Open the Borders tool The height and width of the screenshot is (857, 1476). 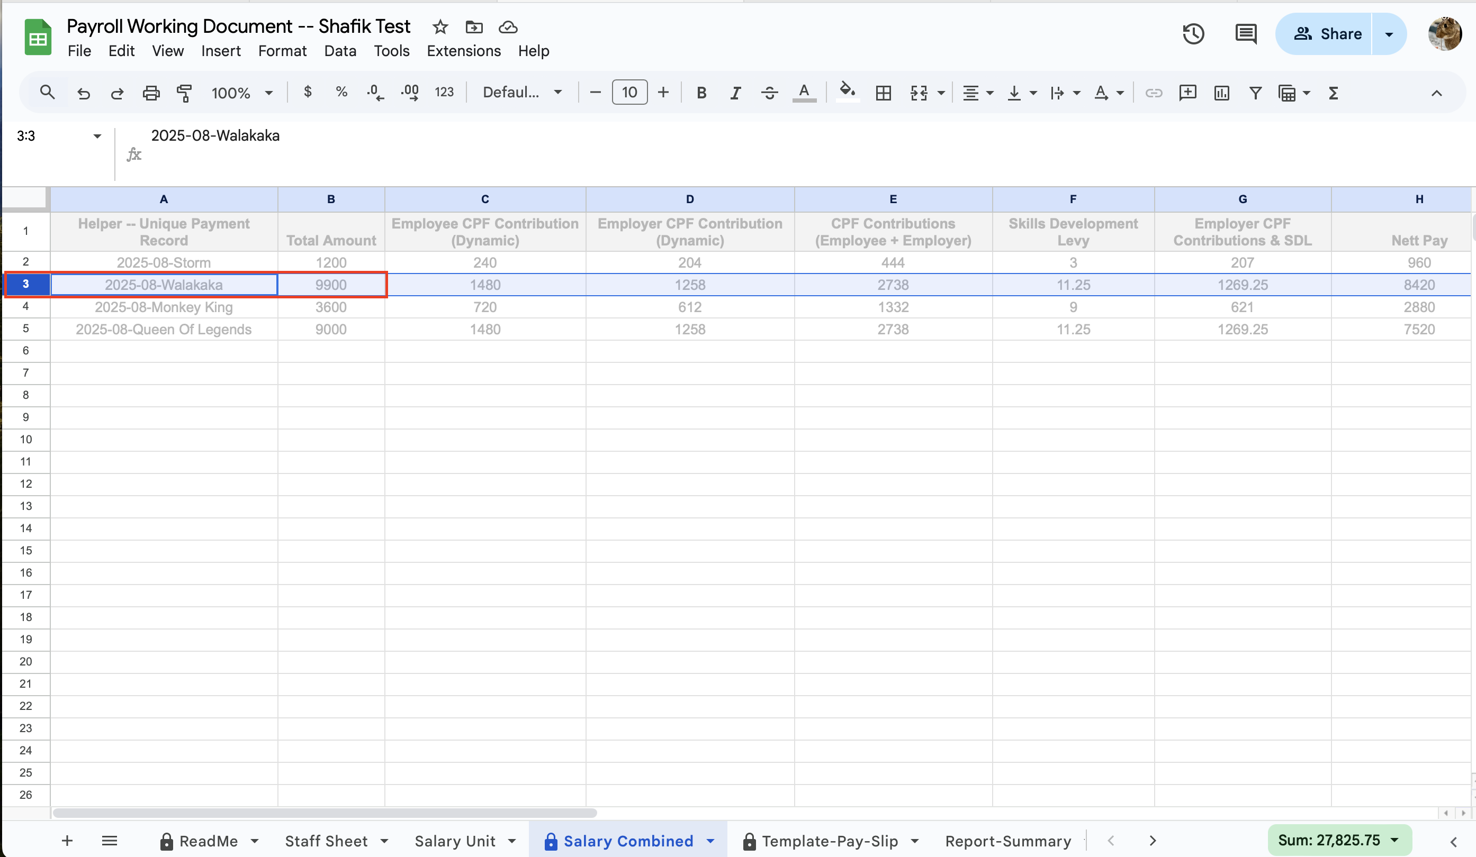pos(883,93)
